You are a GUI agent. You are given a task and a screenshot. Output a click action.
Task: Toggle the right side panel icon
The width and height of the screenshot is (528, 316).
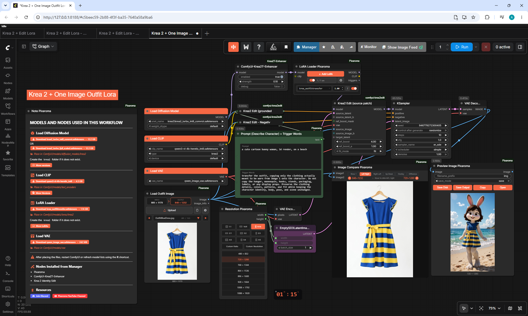click(520, 47)
